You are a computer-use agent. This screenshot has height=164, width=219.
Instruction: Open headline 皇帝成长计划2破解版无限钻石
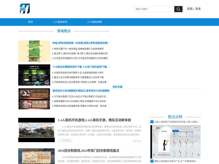tap(81, 91)
